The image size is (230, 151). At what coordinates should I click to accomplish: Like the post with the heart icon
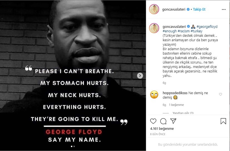(153, 121)
